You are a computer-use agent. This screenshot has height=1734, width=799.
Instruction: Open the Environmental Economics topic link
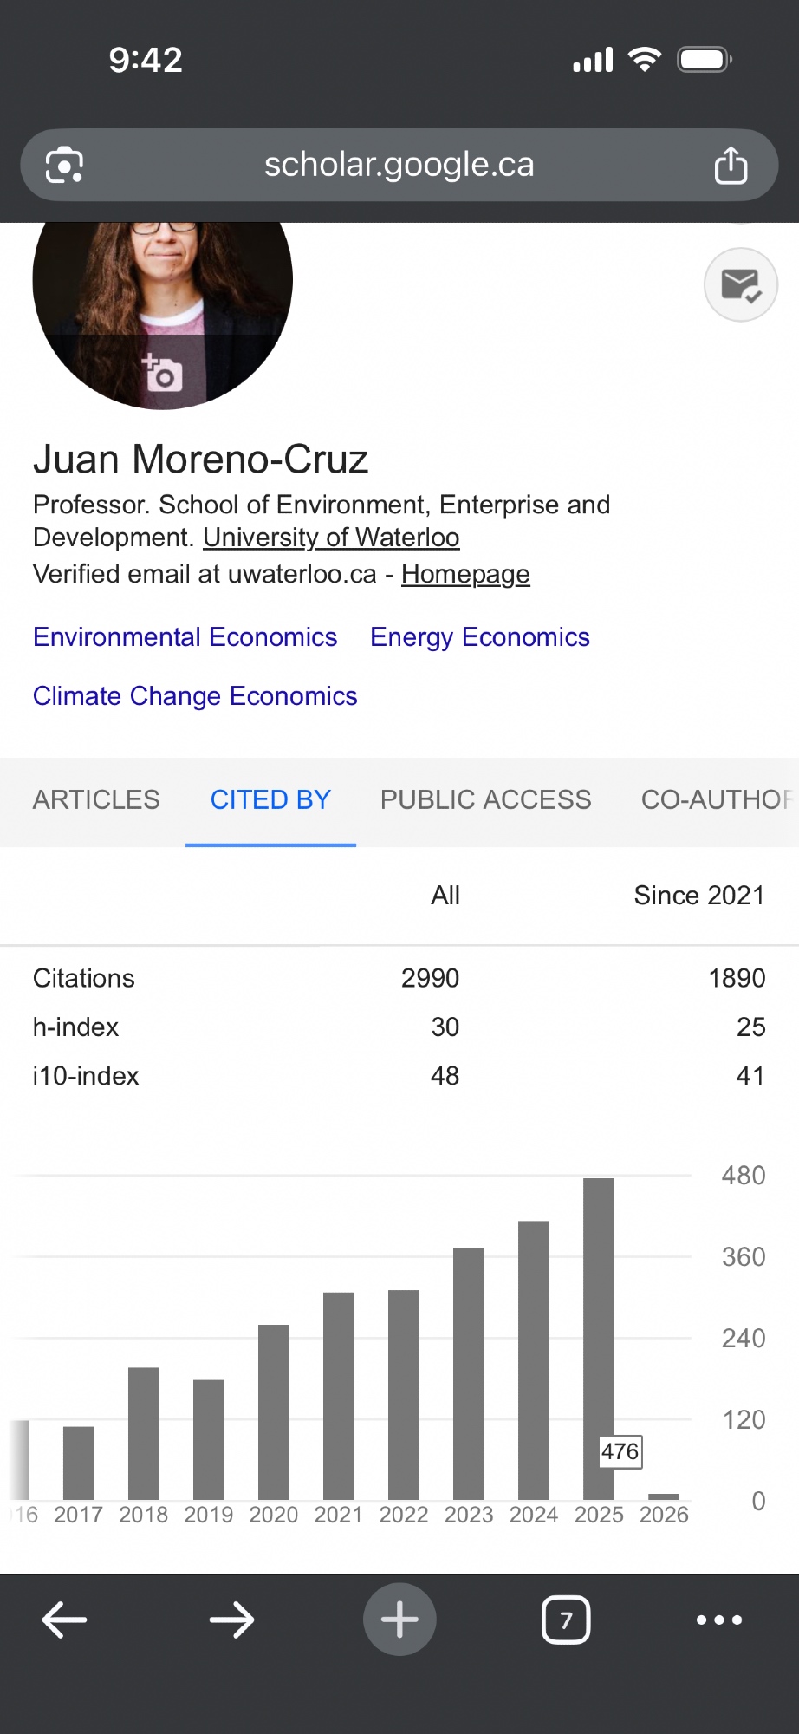[185, 637]
